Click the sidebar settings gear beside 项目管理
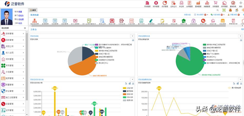Viewport: 244px width, 116px height. [25, 28]
